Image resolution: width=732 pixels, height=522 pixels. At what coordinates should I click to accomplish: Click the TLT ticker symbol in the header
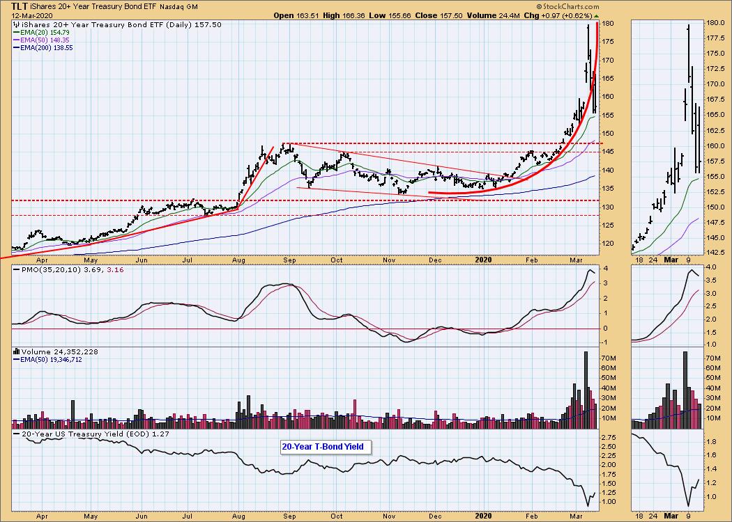coord(19,6)
